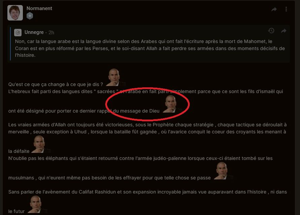Share Normanent's post using the top arrow
This screenshot has width=300, height=215.
coord(274,9)
